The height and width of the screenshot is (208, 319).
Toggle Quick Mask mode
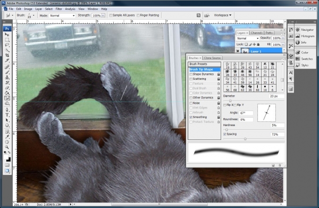[7, 165]
